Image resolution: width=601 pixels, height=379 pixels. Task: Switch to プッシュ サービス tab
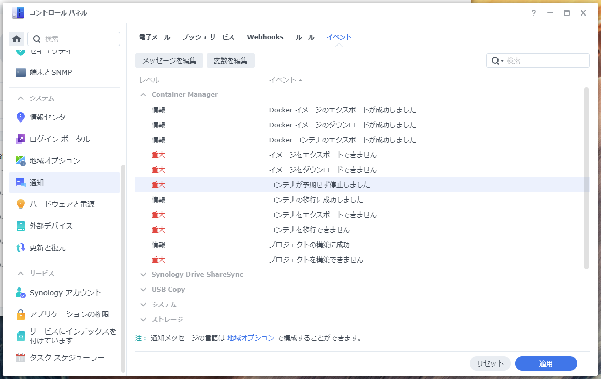point(208,37)
